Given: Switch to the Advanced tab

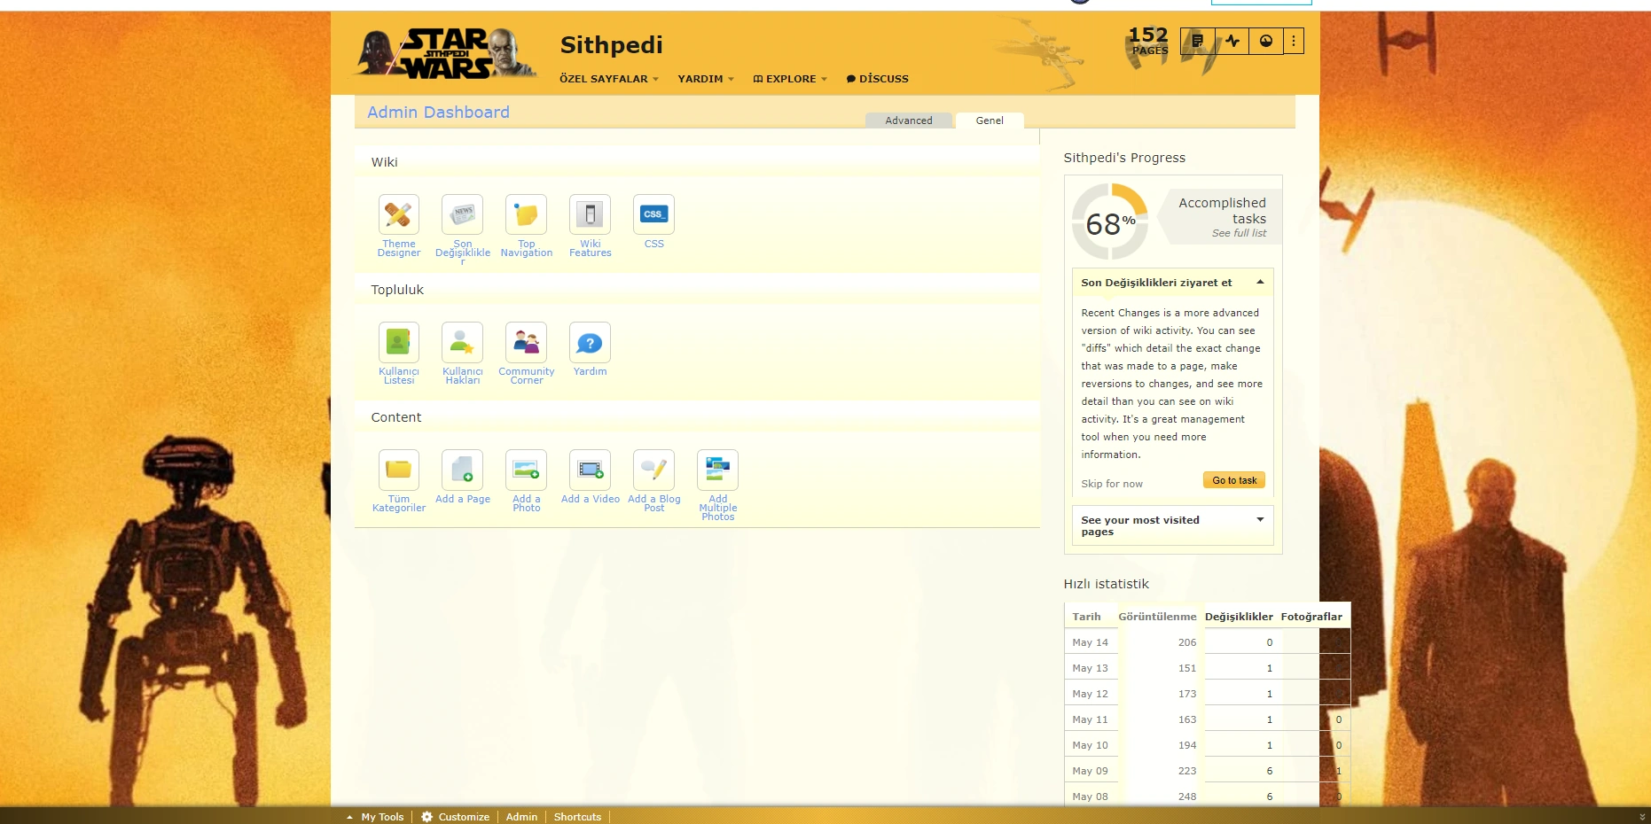Looking at the screenshot, I should pos(909,120).
